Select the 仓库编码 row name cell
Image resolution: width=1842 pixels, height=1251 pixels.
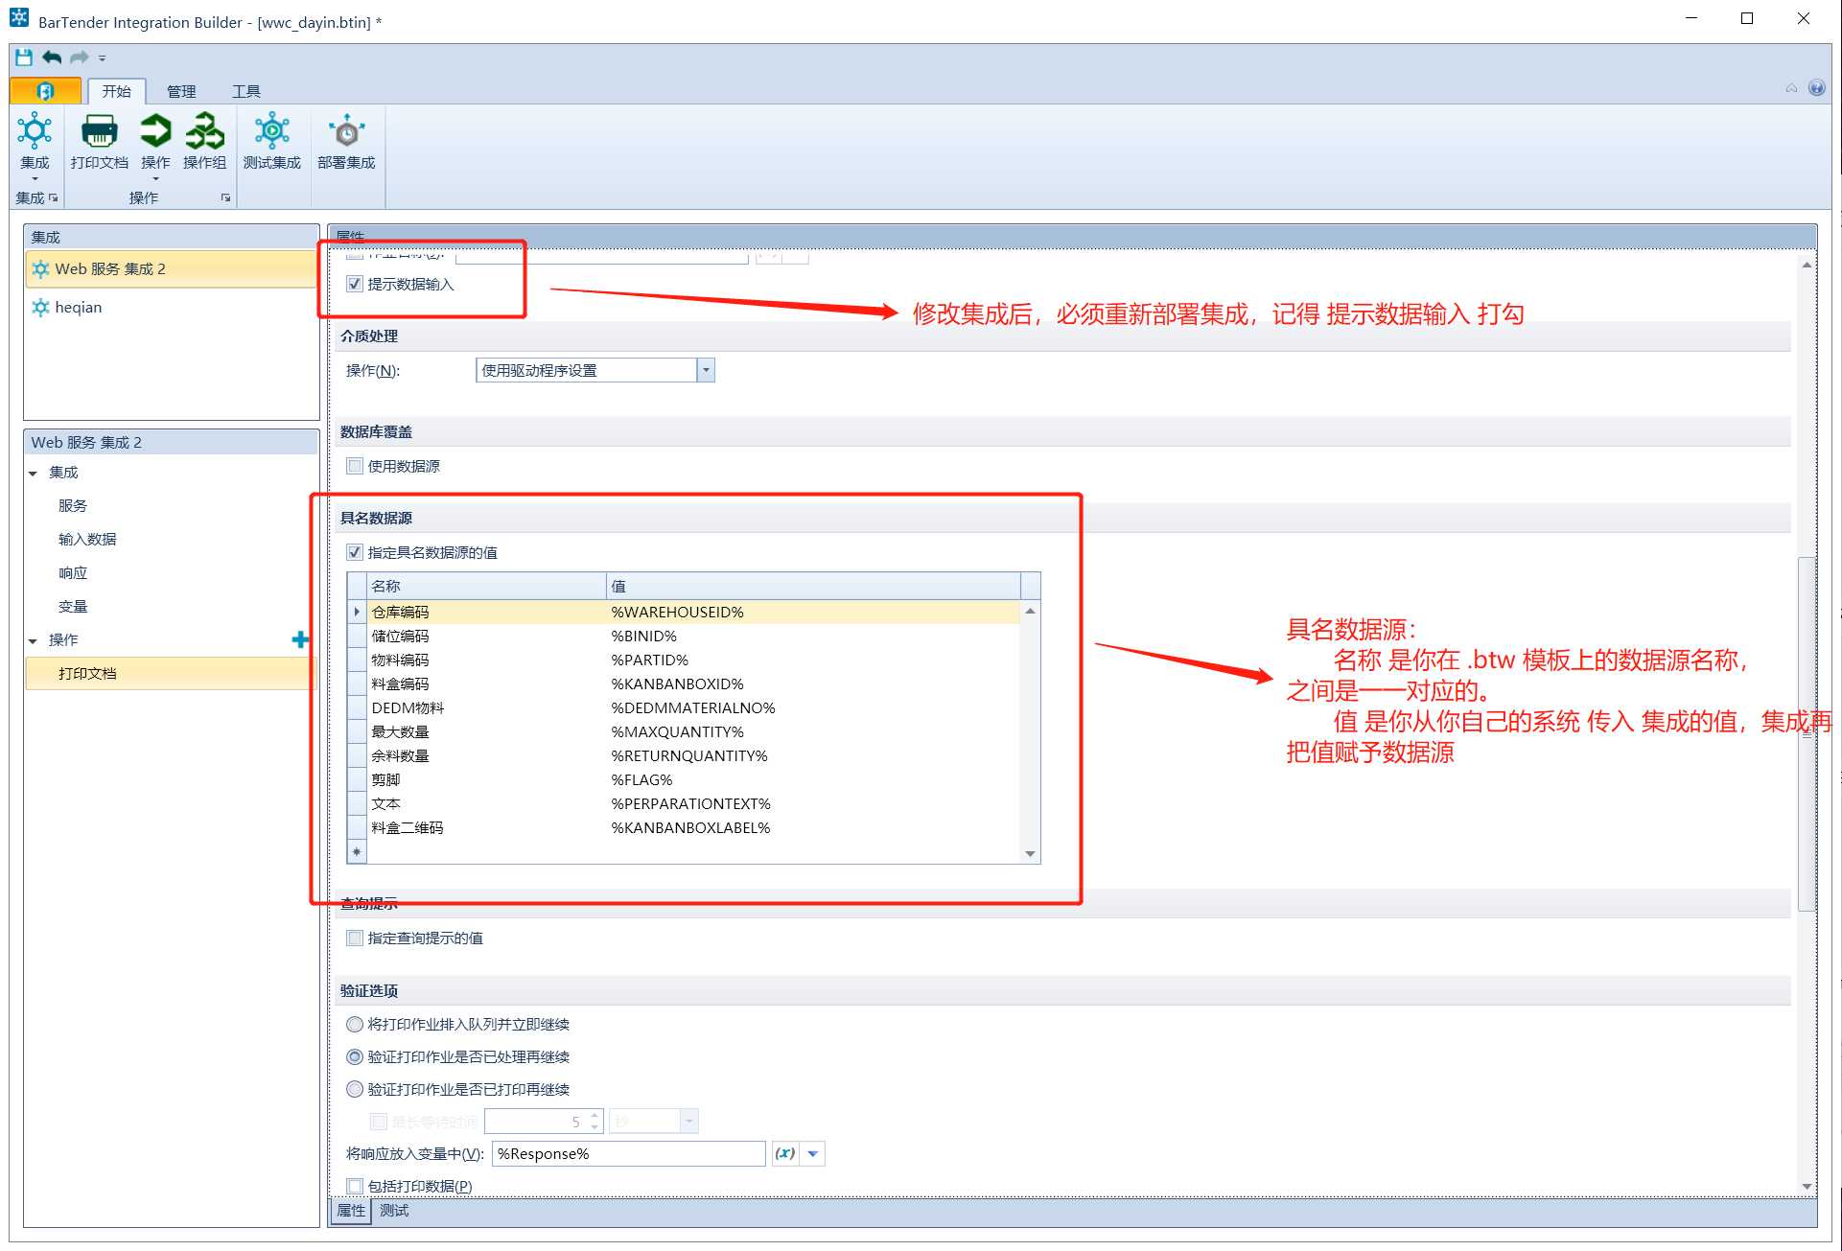[486, 612]
